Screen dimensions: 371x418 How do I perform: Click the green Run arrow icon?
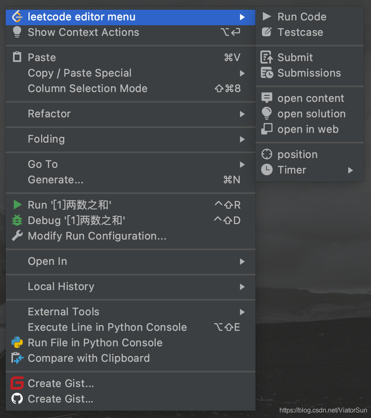tap(18, 205)
